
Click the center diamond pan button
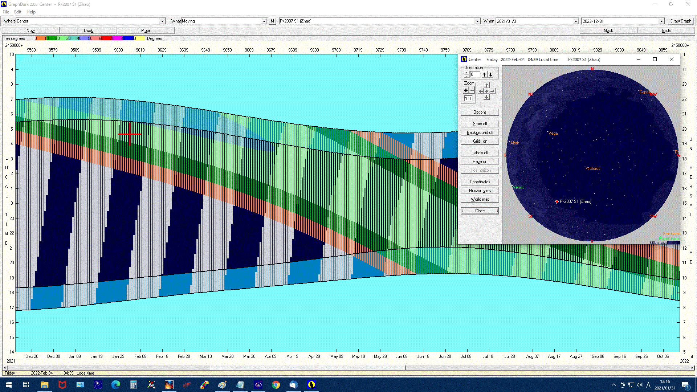tap(487, 91)
